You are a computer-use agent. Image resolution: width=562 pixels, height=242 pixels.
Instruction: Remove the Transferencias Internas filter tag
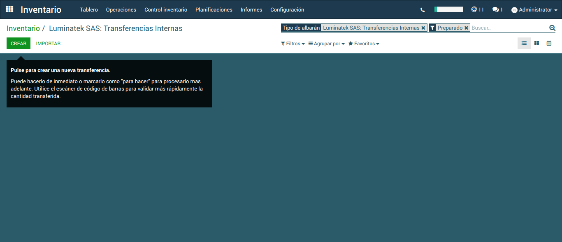423,28
